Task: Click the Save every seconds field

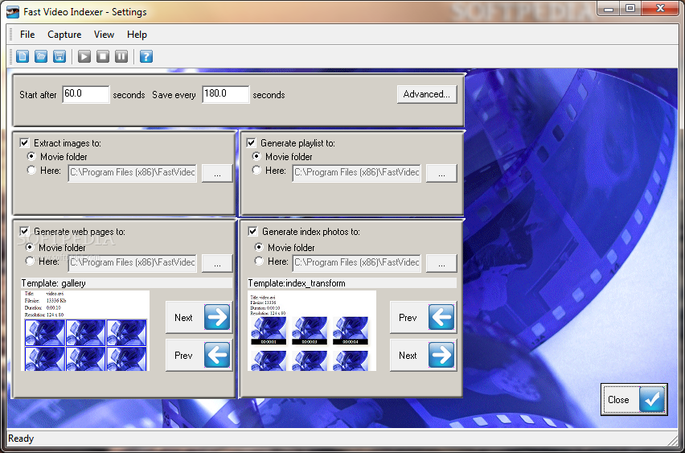Action: click(225, 94)
